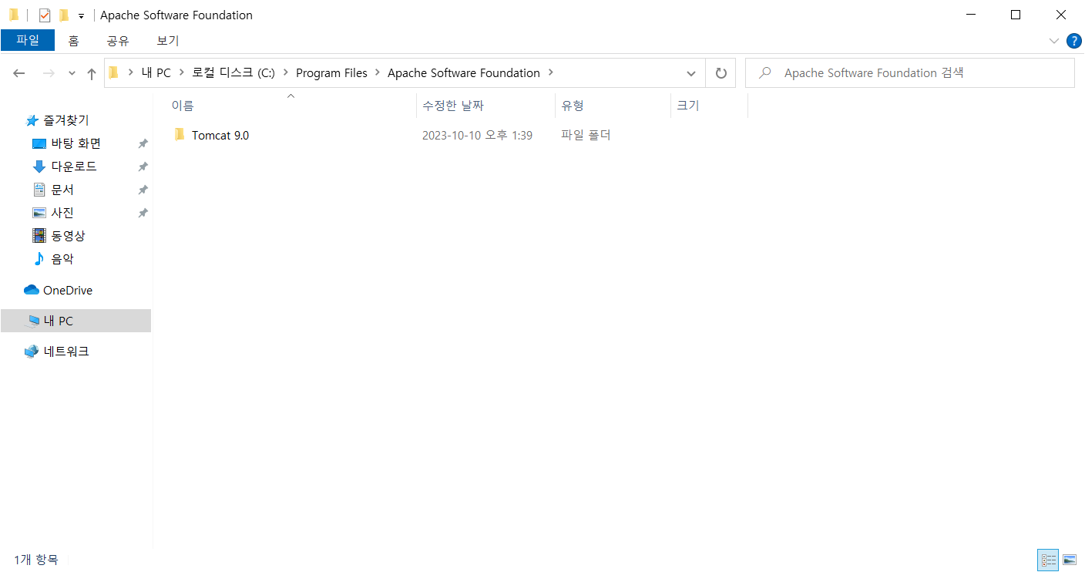This screenshot has width=1085, height=572.
Task: Open 다운로드 in navigation pane
Action: (74, 167)
